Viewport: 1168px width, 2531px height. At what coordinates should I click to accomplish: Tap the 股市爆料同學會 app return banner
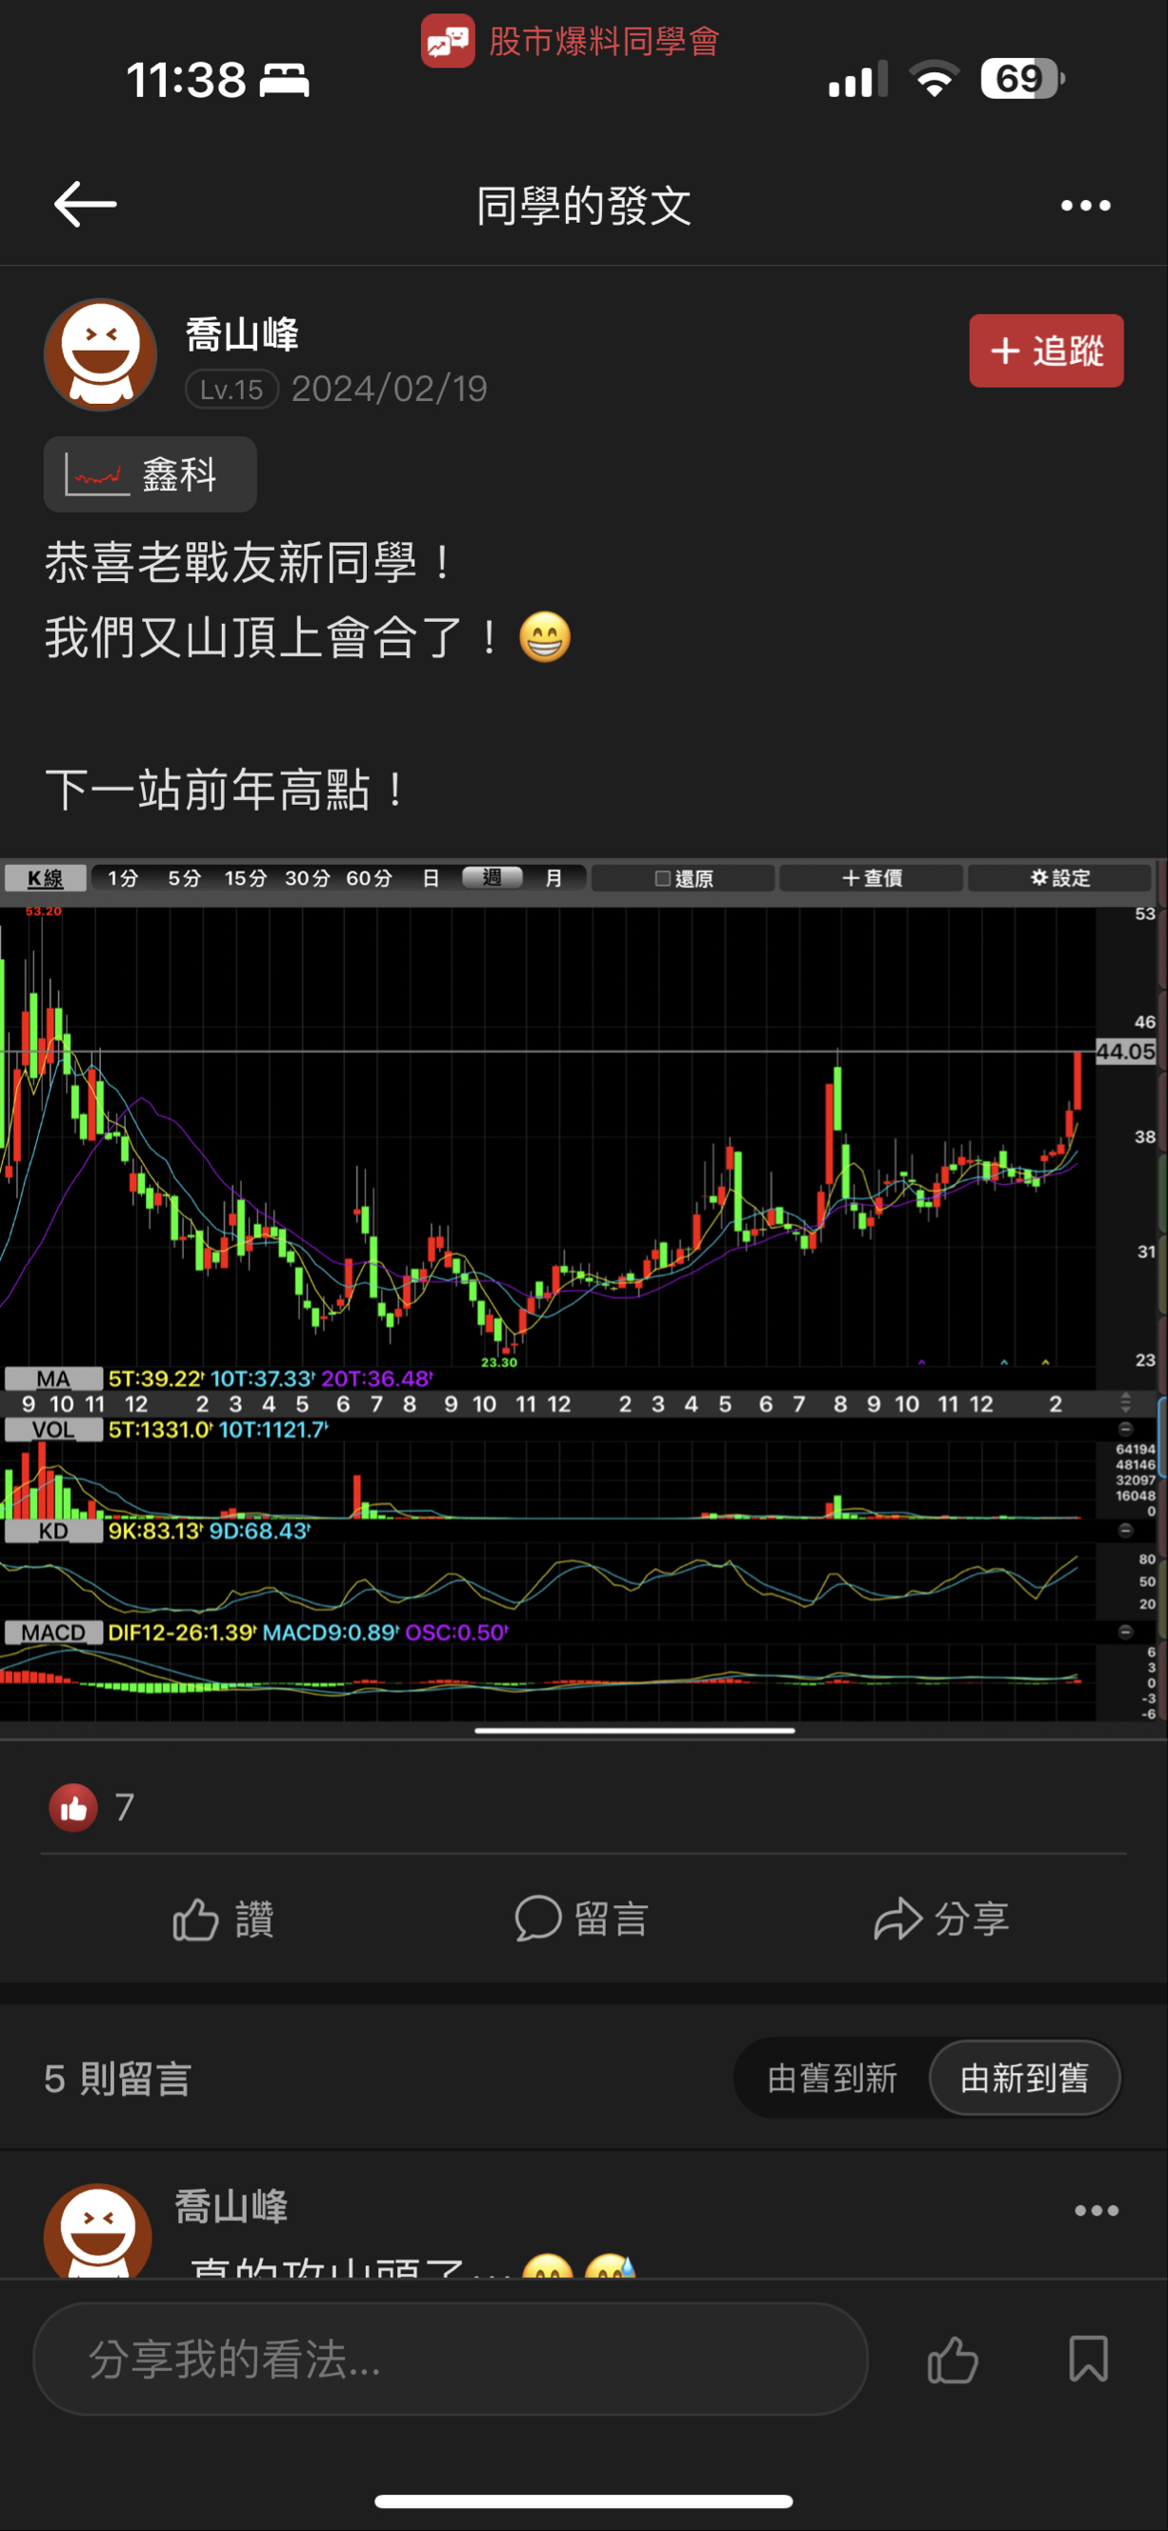[x=571, y=41]
